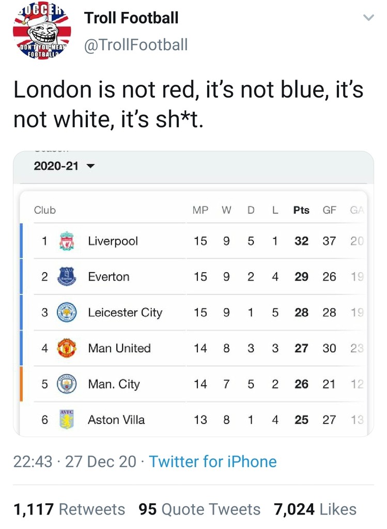Select the Liverpool team name row
This screenshot has width=387, height=529.
pyautogui.click(x=193, y=241)
